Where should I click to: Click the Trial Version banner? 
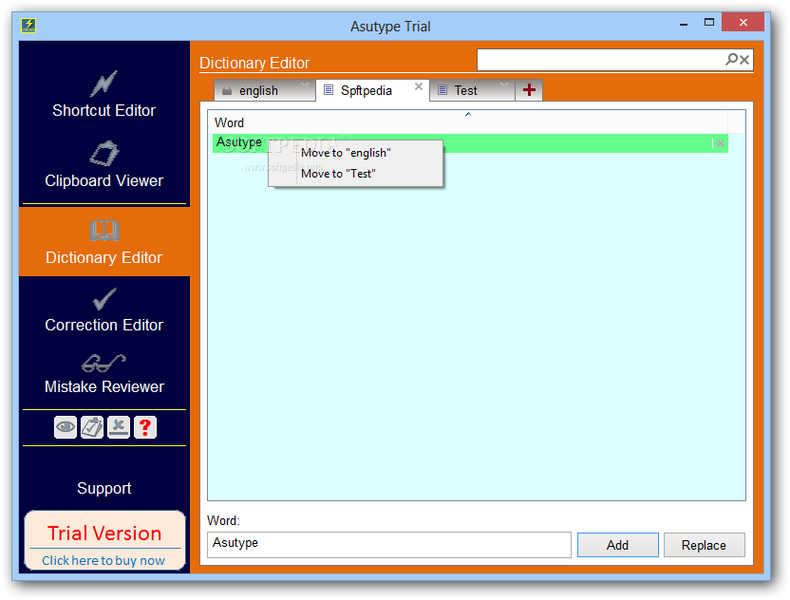pyautogui.click(x=104, y=534)
